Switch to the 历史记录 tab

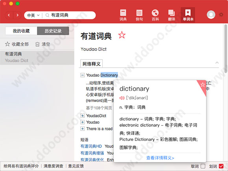coord(53,31)
